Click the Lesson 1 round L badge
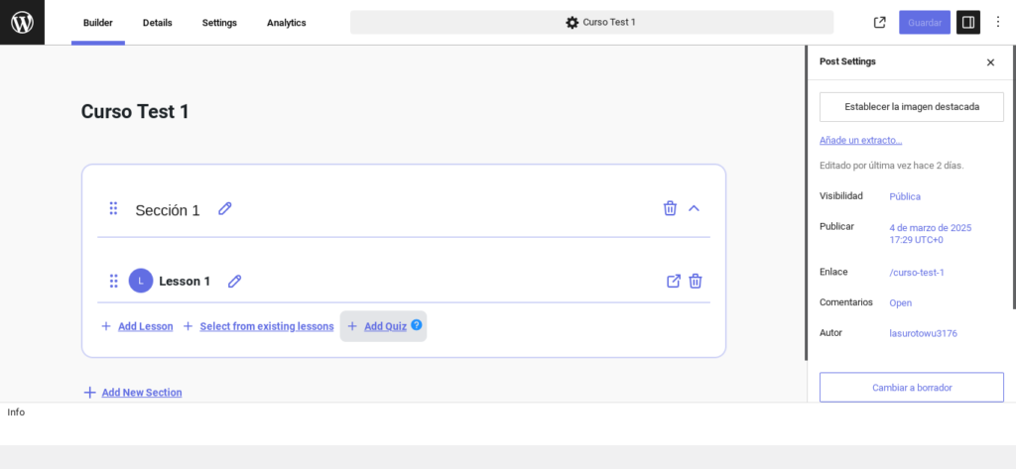 click(141, 282)
